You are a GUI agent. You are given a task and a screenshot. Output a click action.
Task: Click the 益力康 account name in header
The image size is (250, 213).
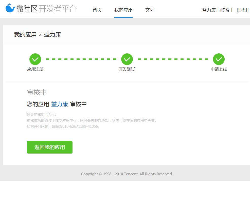coord(209,10)
